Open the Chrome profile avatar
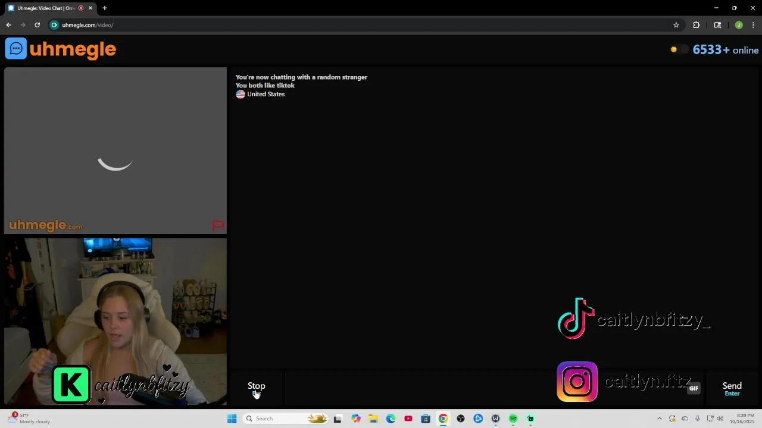Viewport: 762px width, 428px height. [x=739, y=25]
